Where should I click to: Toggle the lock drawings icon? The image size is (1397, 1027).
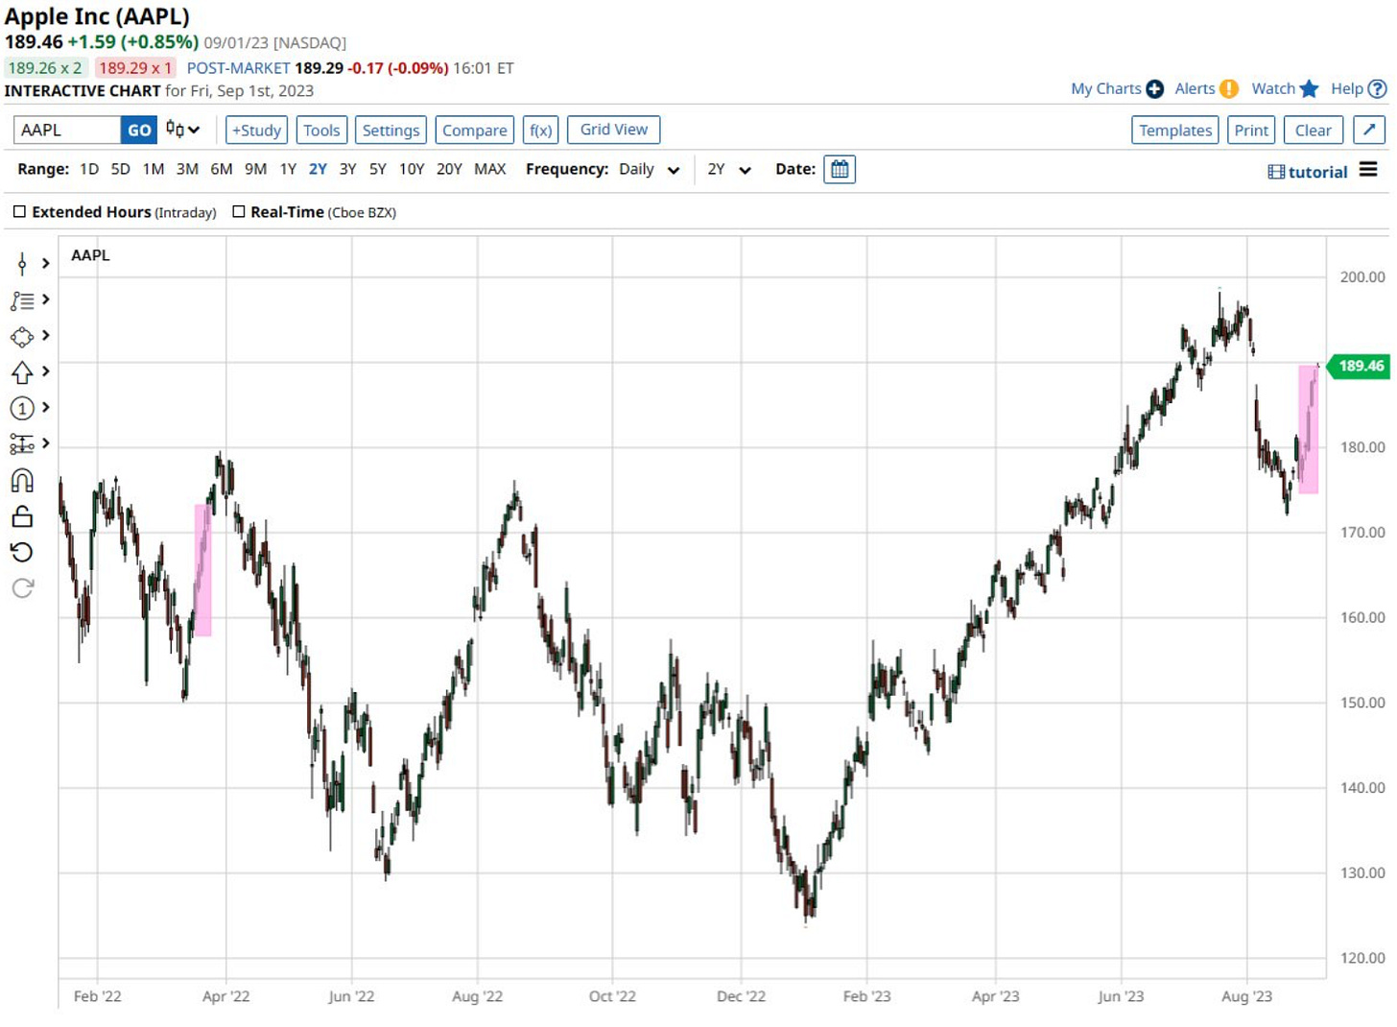coord(22,516)
